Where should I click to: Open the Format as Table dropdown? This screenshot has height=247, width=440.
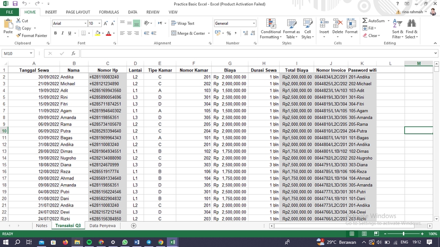[291, 29]
